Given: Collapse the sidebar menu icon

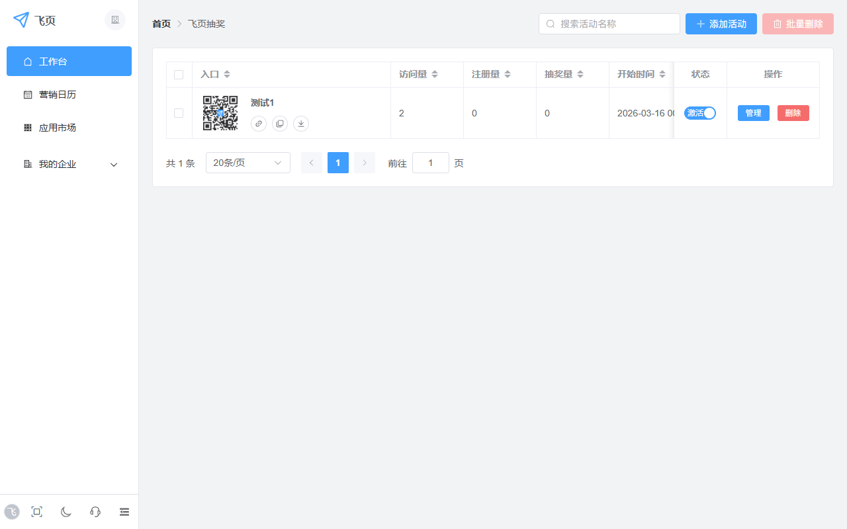Looking at the screenshot, I should pyautogui.click(x=124, y=512).
